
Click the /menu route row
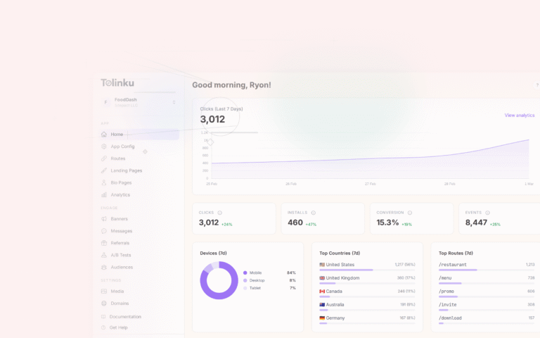(x=487, y=280)
